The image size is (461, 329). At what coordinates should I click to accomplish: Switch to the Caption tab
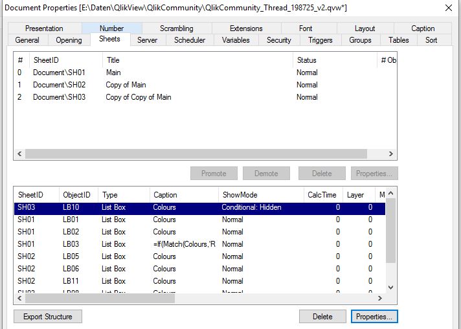point(423,28)
